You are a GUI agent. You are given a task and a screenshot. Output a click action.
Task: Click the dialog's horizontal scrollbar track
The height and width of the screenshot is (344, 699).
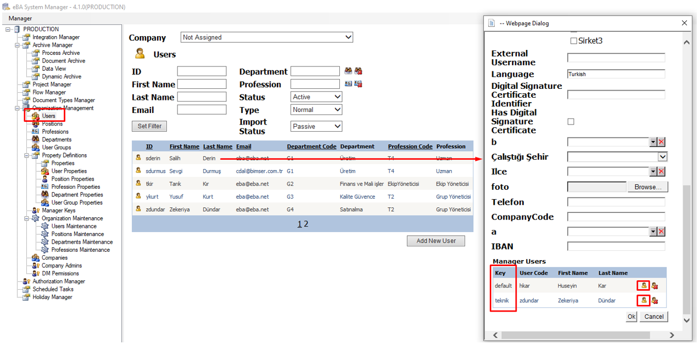(x=582, y=335)
